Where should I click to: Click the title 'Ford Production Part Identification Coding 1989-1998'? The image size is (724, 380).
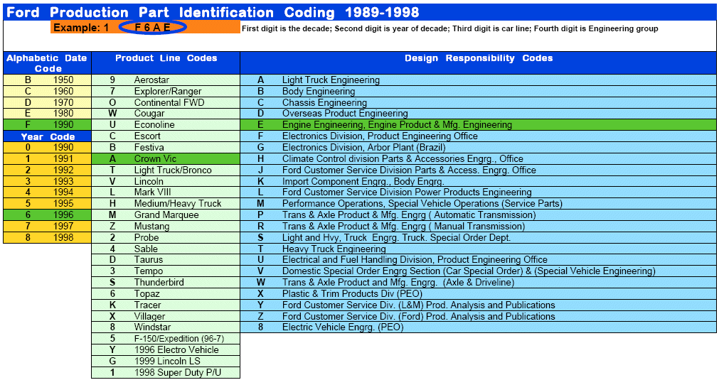[x=213, y=13]
